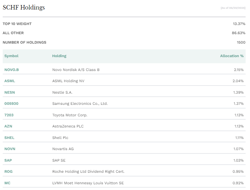Open the ASML ticker link
The height and width of the screenshot is (190, 250).
[9, 81]
